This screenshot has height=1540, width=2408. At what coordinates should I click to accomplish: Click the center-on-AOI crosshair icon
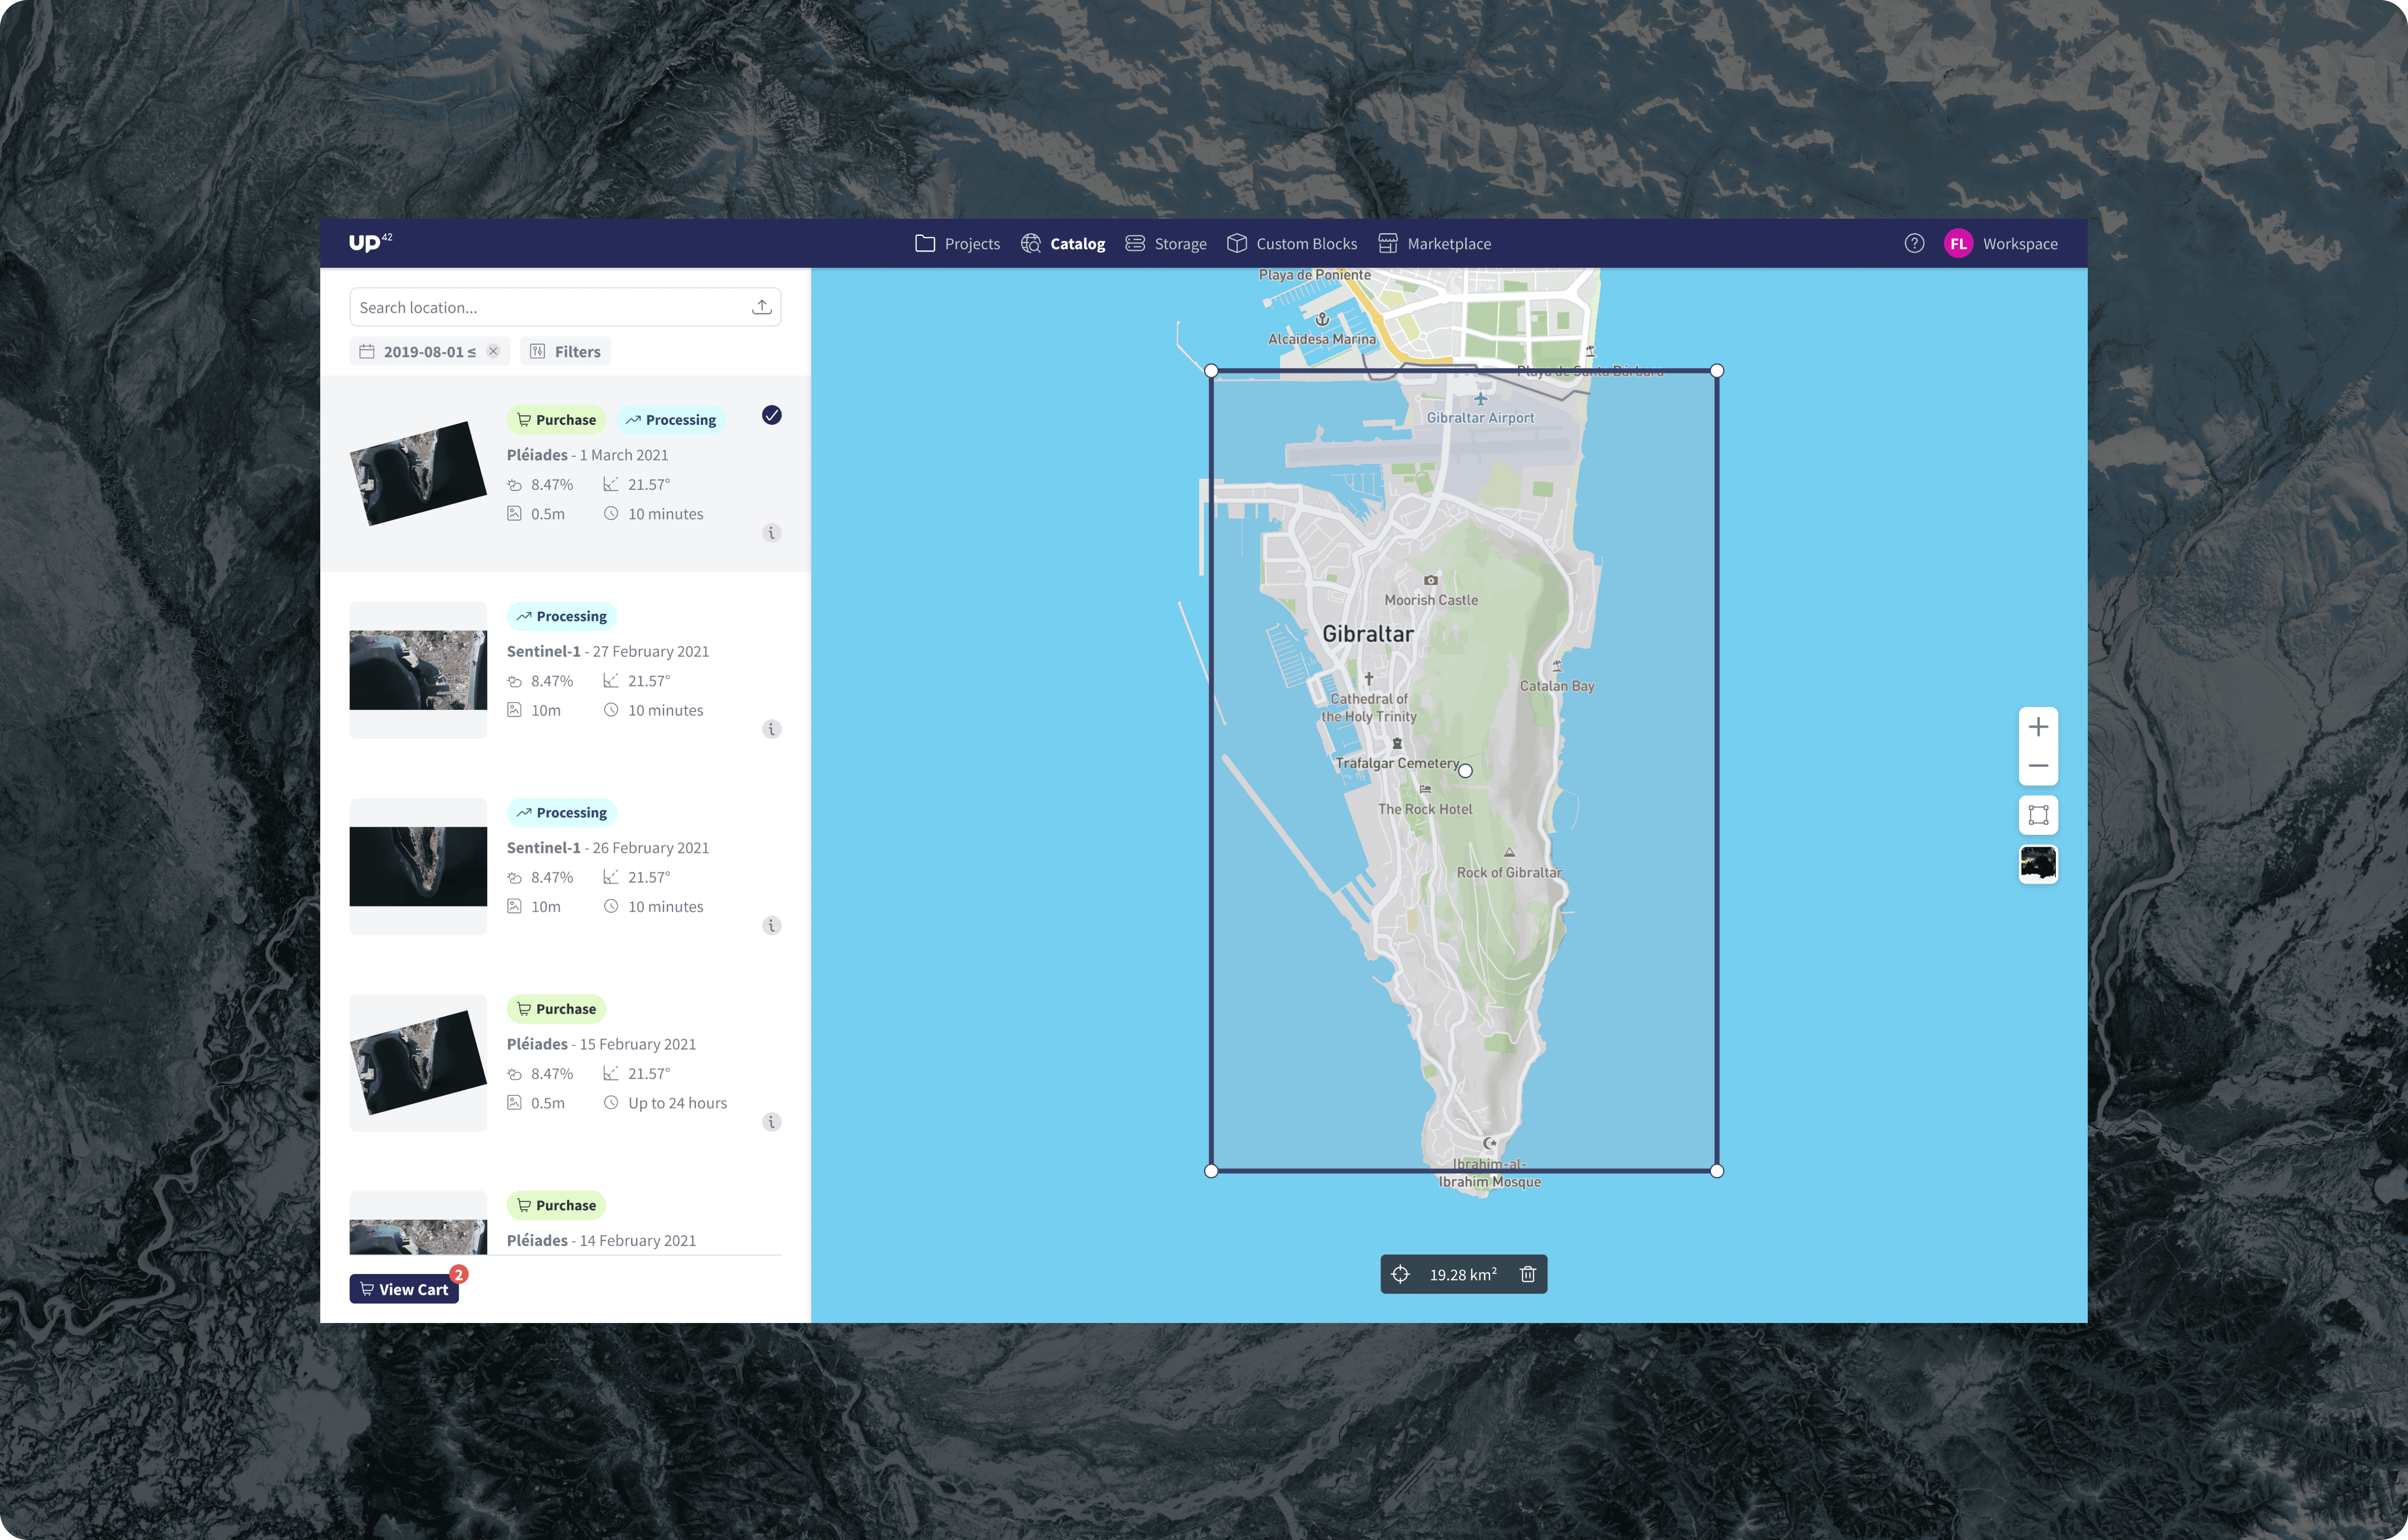[x=1399, y=1274]
